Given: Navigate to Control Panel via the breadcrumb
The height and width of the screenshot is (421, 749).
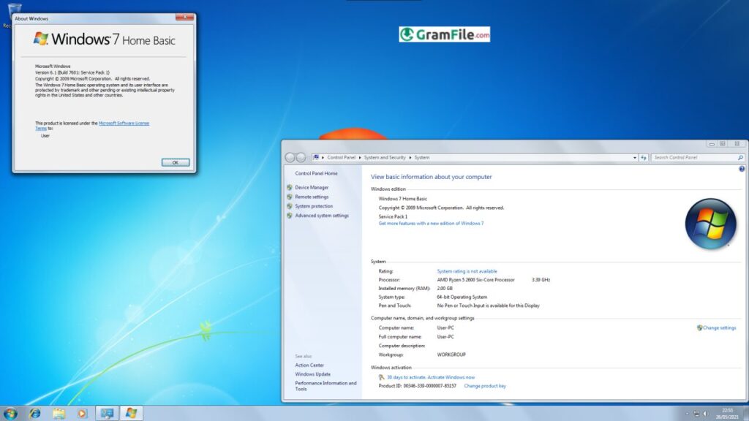Looking at the screenshot, I should (x=342, y=157).
